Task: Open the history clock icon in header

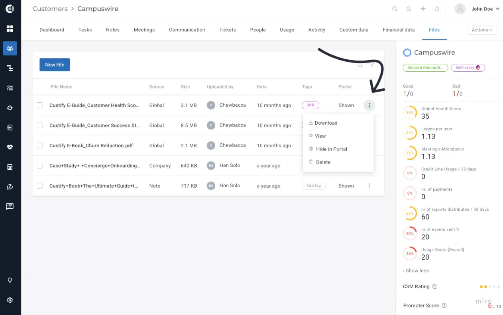Action: tap(409, 9)
